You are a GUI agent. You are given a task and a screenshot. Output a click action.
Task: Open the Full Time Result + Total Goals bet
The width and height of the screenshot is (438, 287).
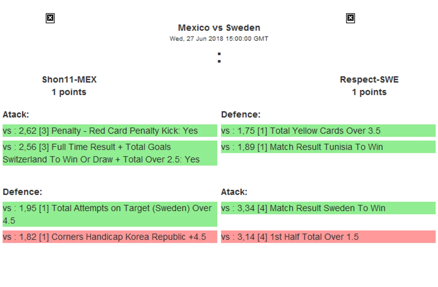pyautogui.click(x=110, y=153)
